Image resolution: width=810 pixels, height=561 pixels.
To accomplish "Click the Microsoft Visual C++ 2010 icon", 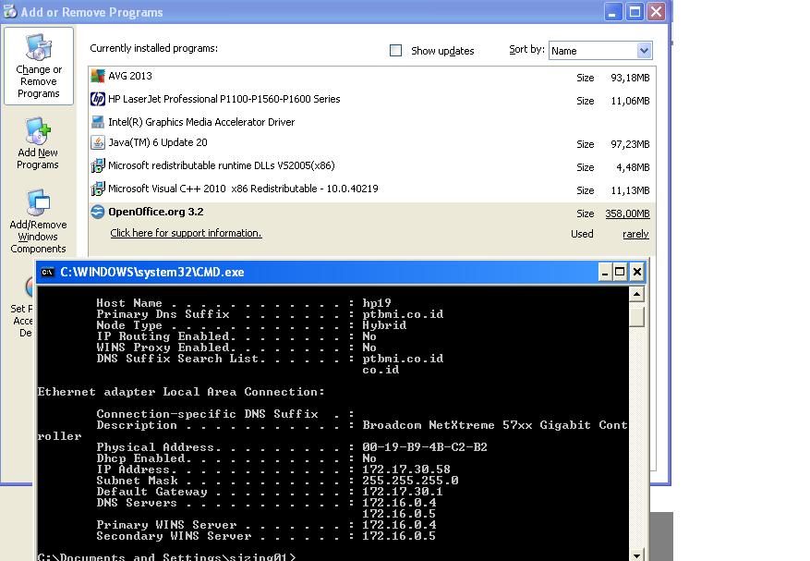I will point(98,189).
